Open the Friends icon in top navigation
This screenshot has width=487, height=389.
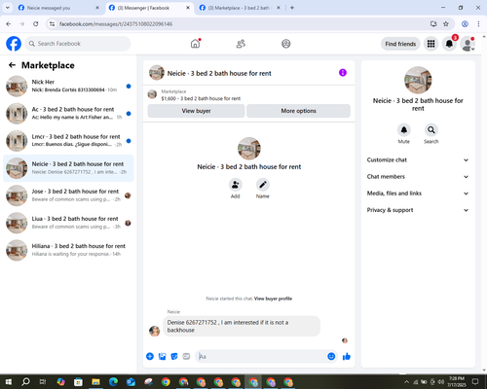coord(241,44)
